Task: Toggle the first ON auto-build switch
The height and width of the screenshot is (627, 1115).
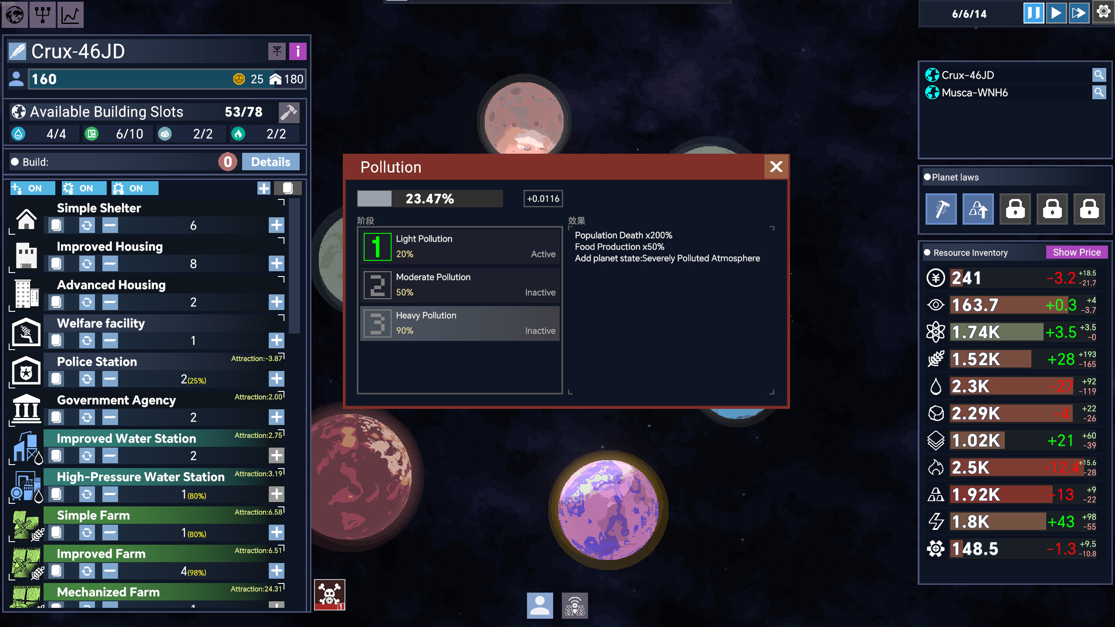Action: [33, 188]
